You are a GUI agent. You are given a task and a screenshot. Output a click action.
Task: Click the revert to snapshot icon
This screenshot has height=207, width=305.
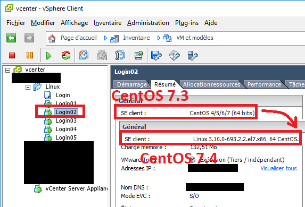pos(102,56)
